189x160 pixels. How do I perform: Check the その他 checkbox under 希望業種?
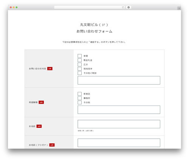[79, 103]
